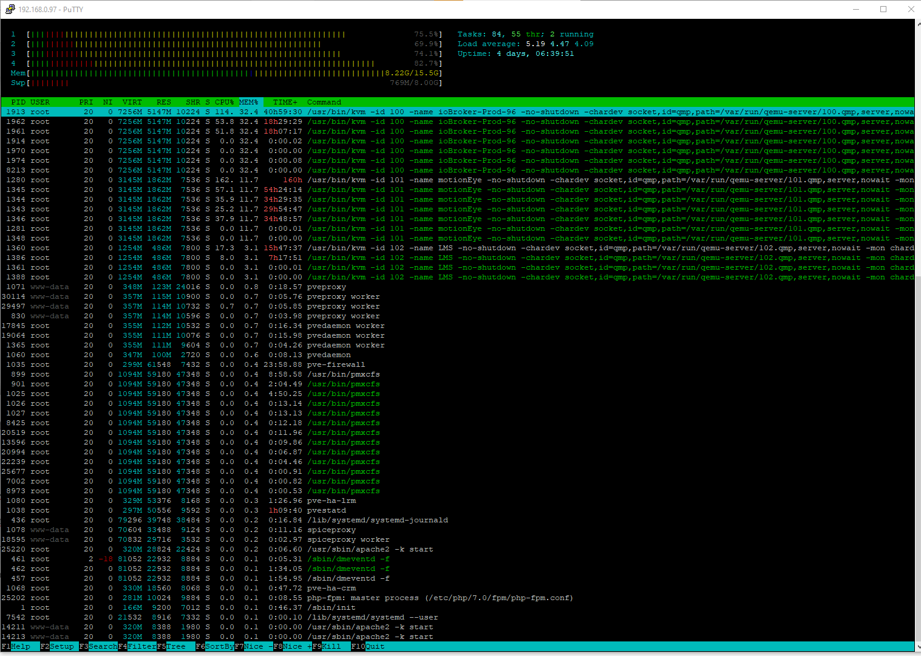
Task: Select process row PID 1962
Action: pyautogui.click(x=458, y=121)
